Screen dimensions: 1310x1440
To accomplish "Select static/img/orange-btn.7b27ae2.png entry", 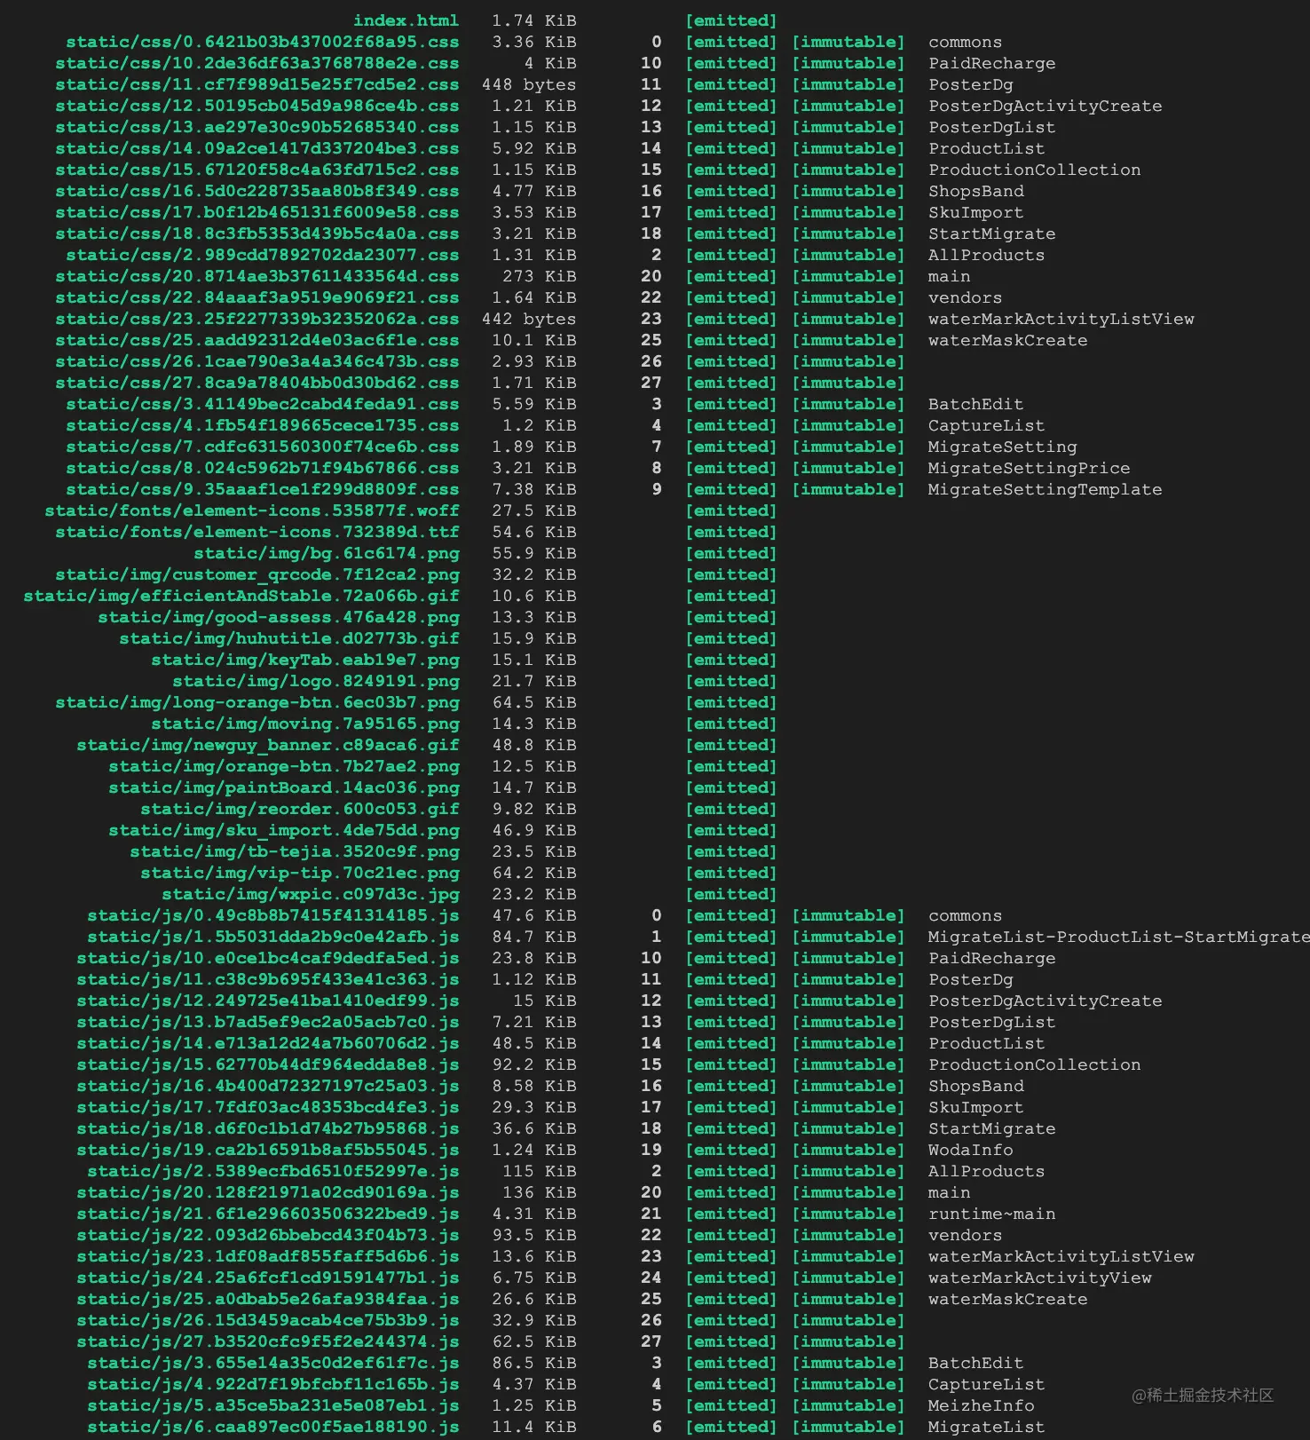I will [284, 766].
